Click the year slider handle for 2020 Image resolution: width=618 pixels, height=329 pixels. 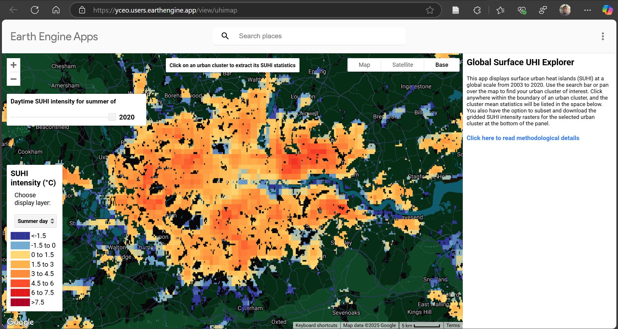point(112,117)
